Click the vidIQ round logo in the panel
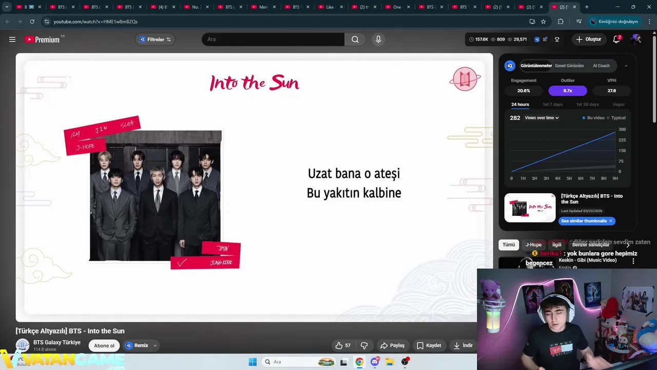This screenshot has height=370, width=657. tap(510, 66)
